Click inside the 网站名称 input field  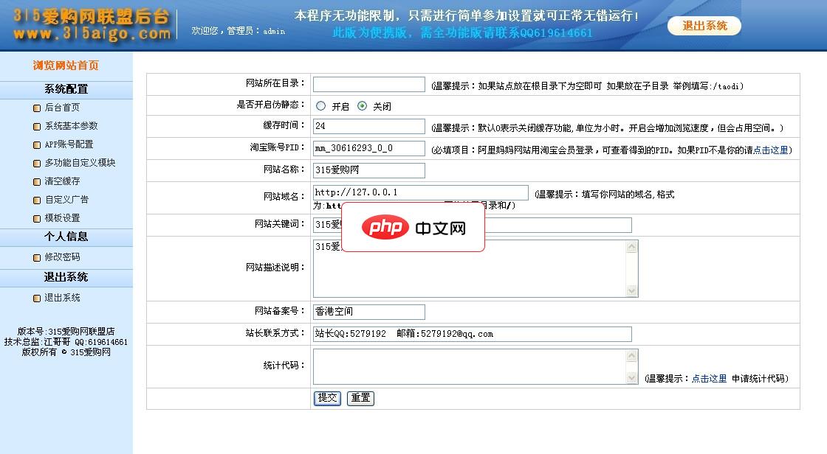point(369,170)
